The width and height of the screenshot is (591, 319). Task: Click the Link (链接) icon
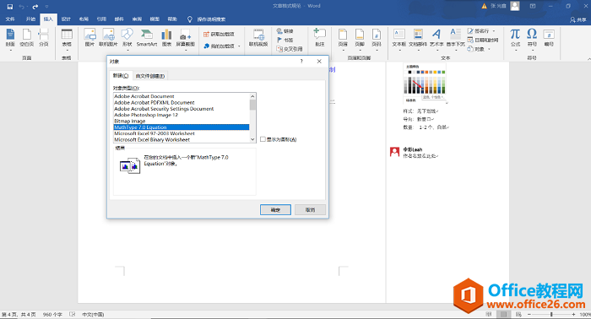[x=285, y=31]
